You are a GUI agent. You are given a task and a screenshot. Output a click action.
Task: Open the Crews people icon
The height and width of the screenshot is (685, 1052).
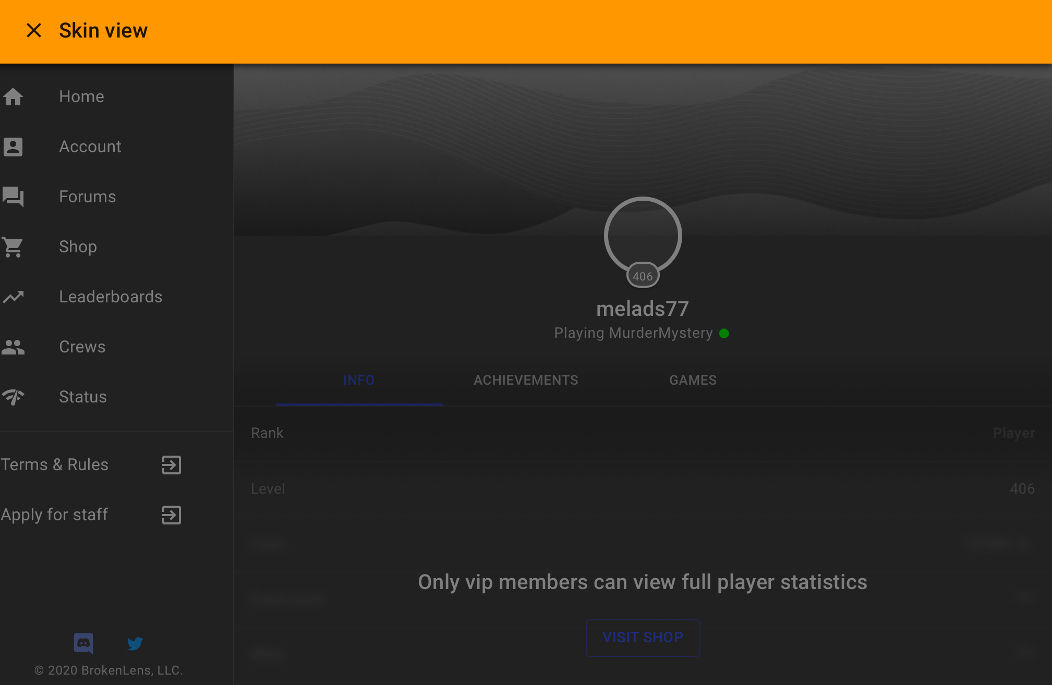pyautogui.click(x=13, y=347)
